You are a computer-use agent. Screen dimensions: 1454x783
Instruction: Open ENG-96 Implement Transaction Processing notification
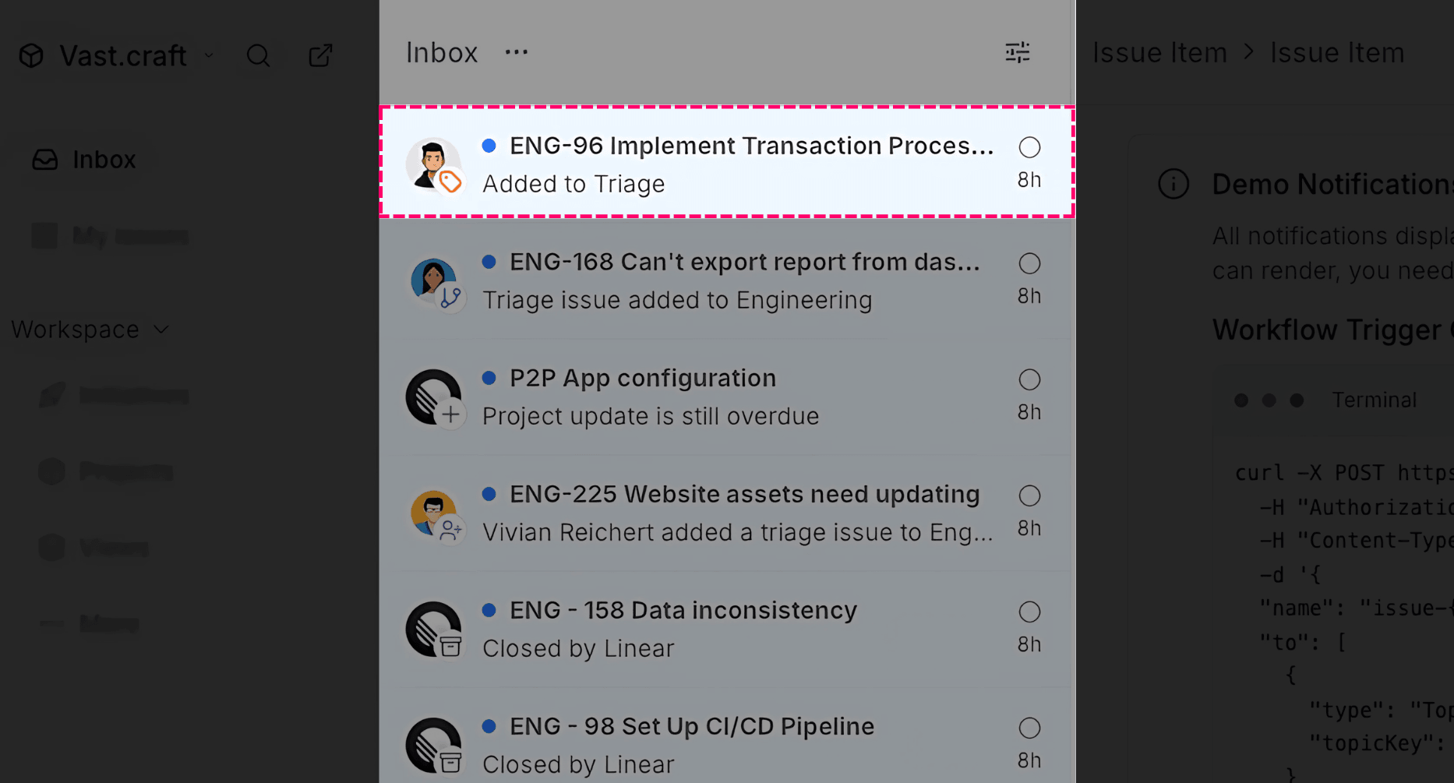pyautogui.click(x=727, y=162)
